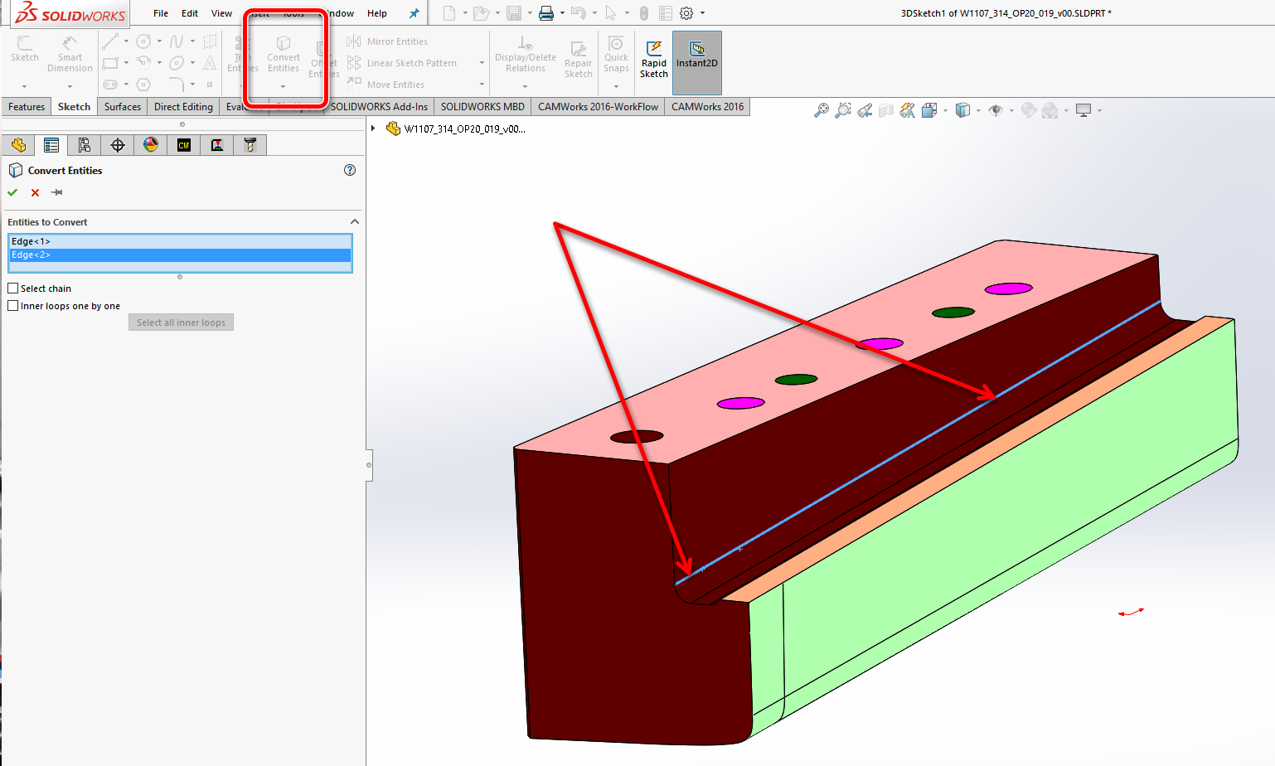Cancel Convert Entities with red X
The image size is (1275, 766).
pyautogui.click(x=35, y=192)
